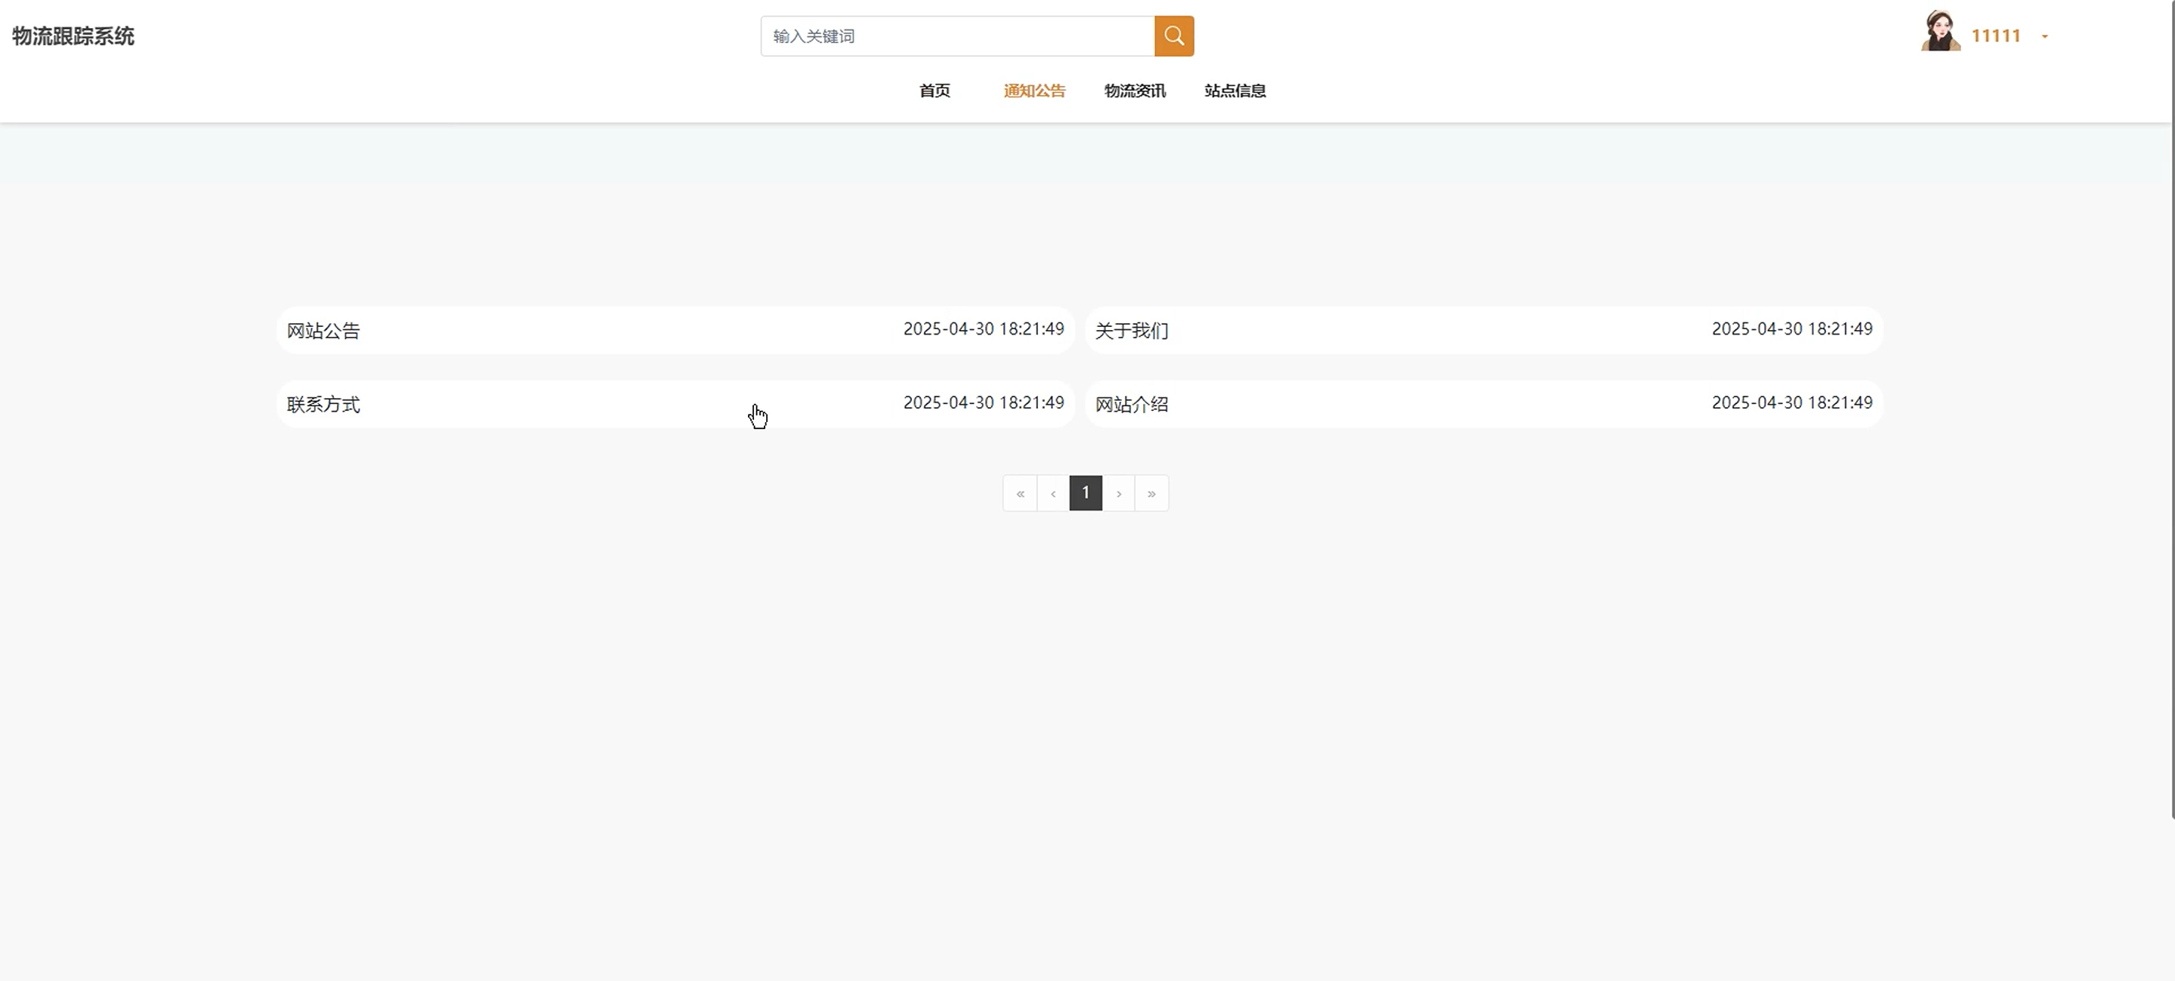This screenshot has height=981, width=2175.
Task: Expand the user account dropdown arrow
Action: pyautogui.click(x=2045, y=36)
